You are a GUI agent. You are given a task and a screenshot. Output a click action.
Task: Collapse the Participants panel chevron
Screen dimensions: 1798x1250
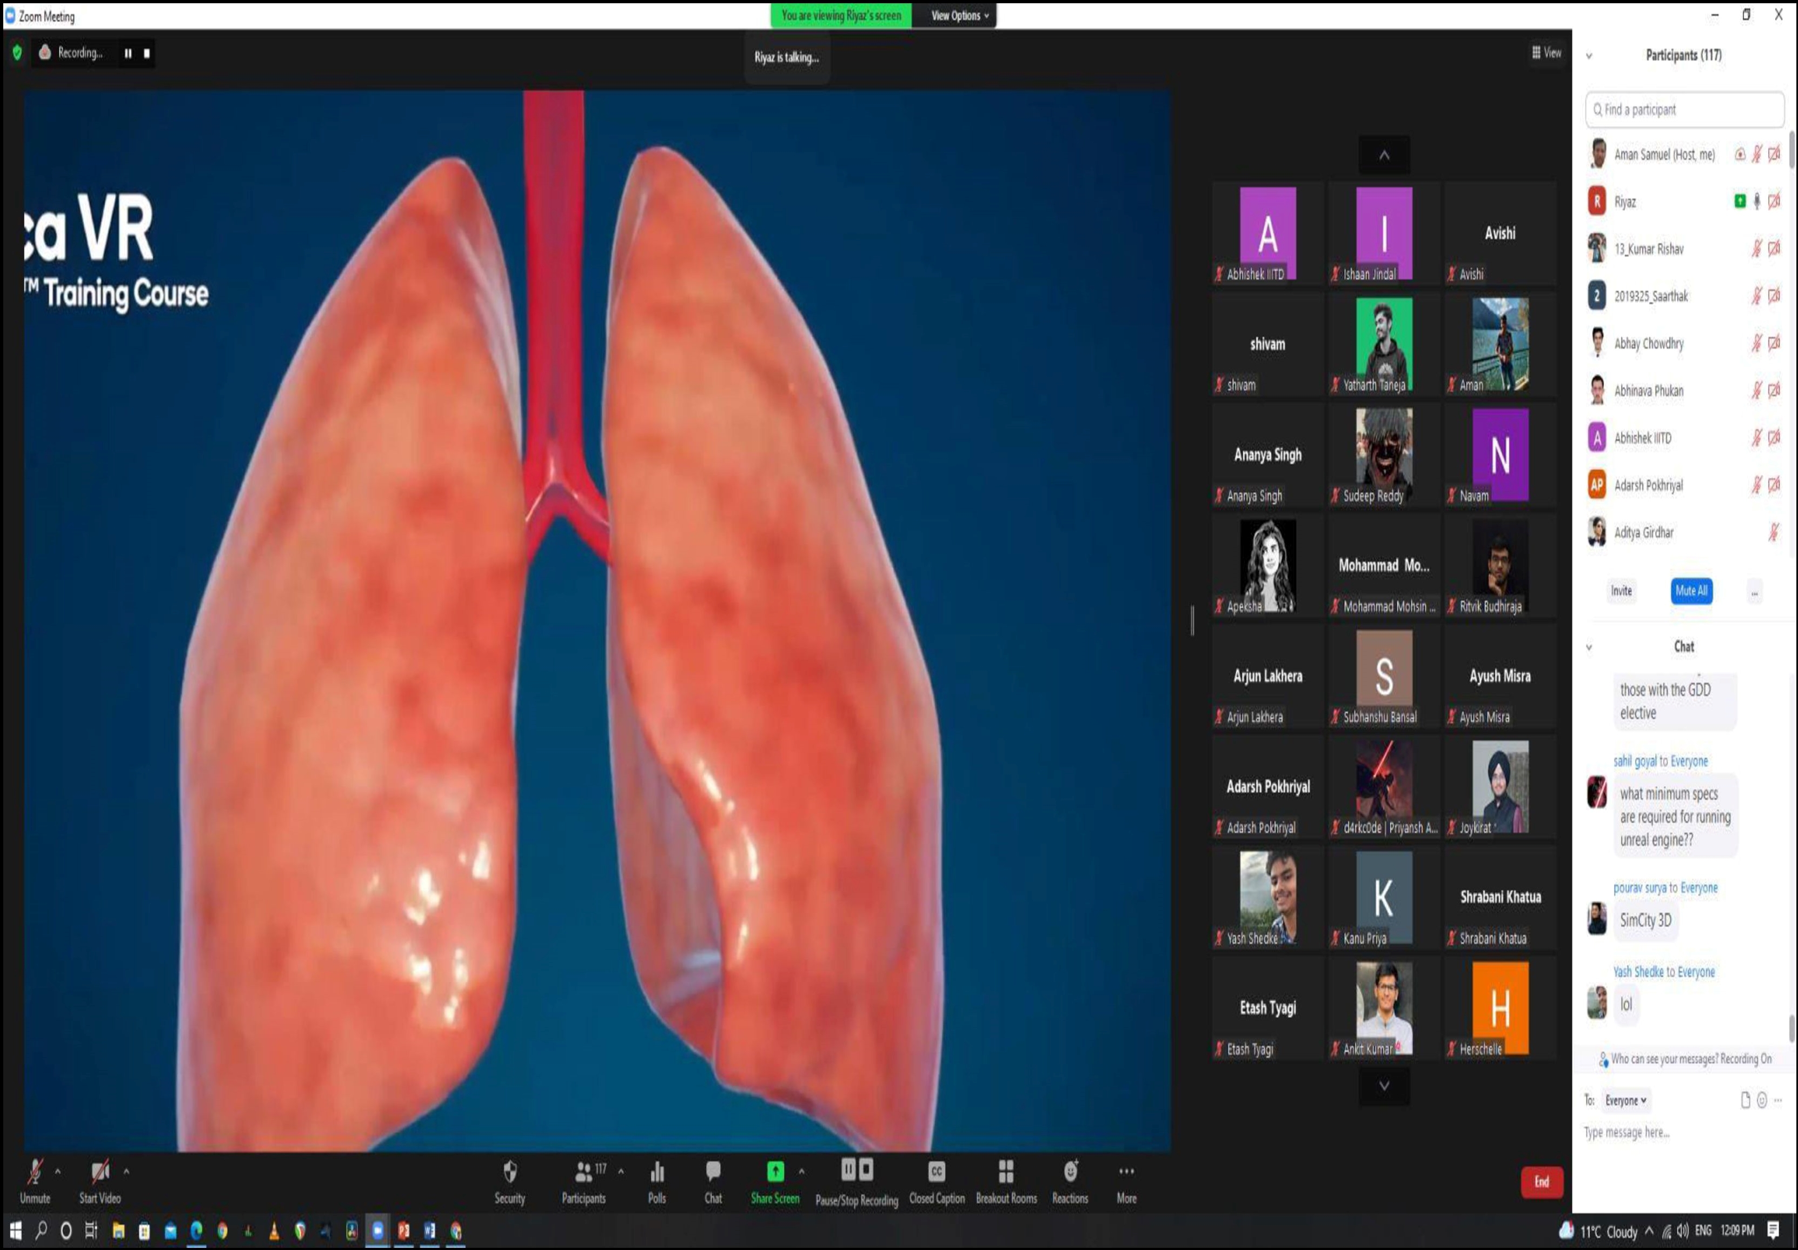[x=1589, y=56]
